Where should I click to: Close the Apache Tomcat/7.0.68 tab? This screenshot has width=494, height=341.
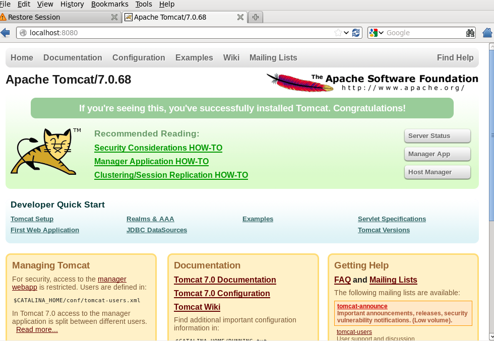coord(240,17)
